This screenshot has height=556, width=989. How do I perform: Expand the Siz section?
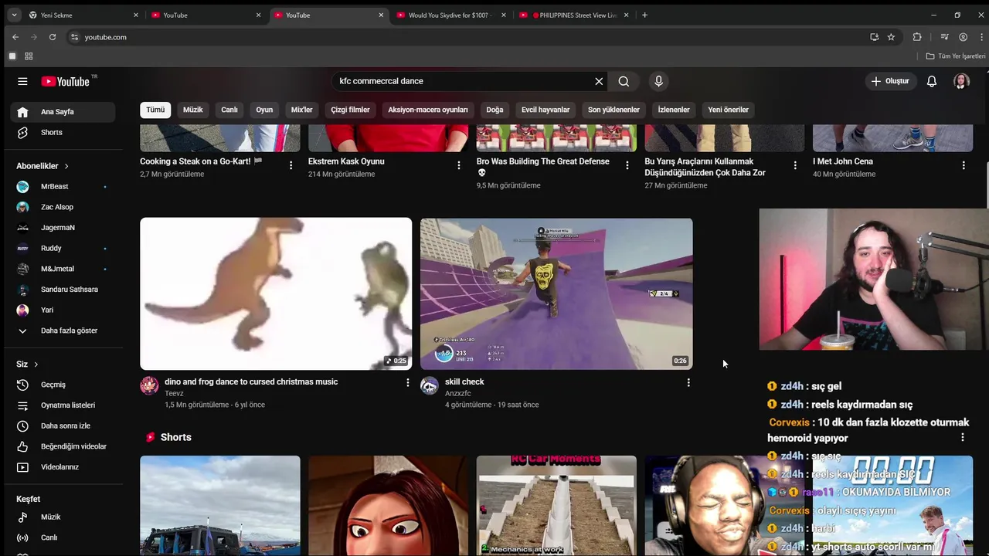pyautogui.click(x=27, y=364)
